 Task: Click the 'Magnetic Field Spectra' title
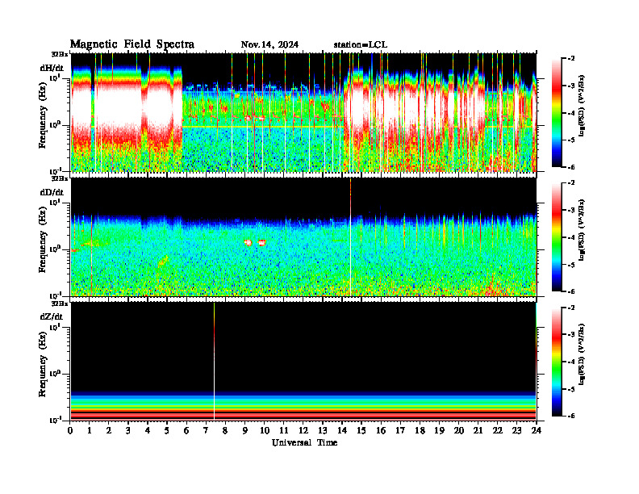click(x=132, y=44)
